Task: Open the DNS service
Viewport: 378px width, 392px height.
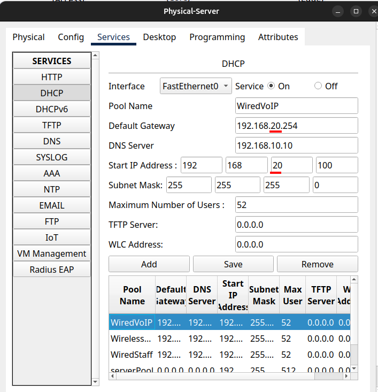Action: [x=52, y=141]
